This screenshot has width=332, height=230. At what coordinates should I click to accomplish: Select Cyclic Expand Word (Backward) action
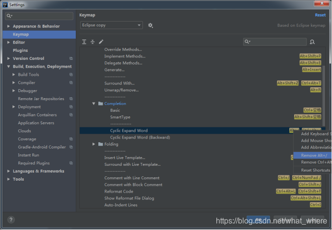coord(140,138)
